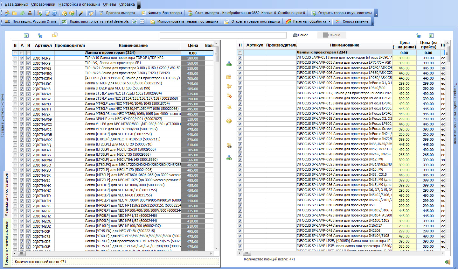The image size is (458, 269).
Task: Open the Отчёты menu
Action: click(x=109, y=4)
